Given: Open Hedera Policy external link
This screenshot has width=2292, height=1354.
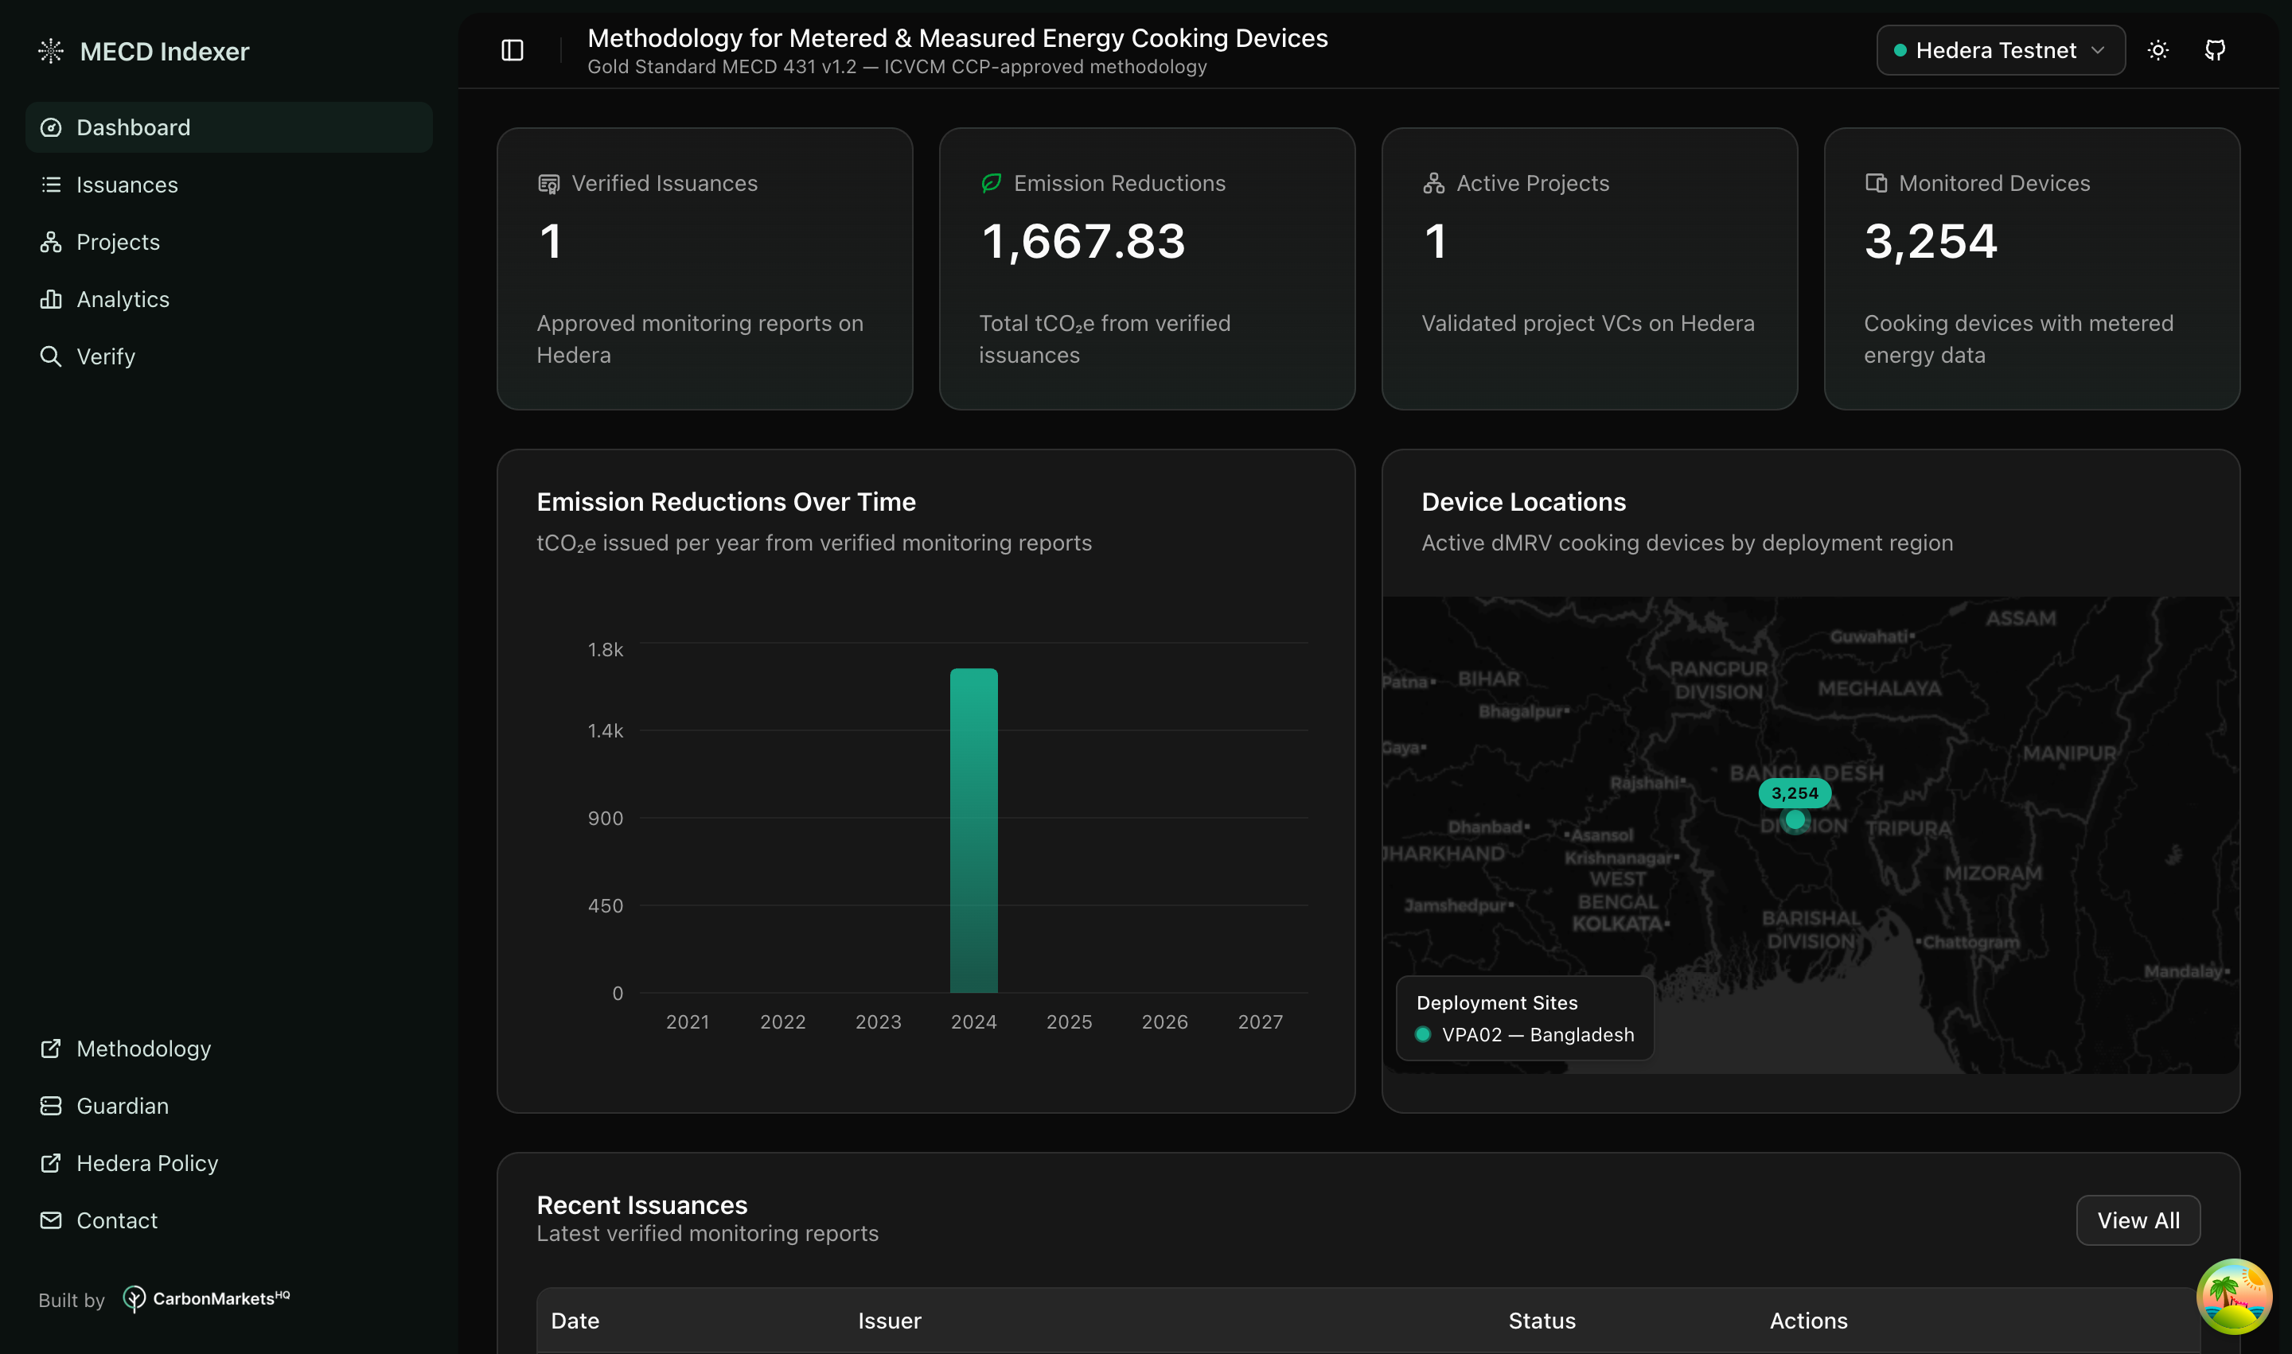Looking at the screenshot, I should click(x=146, y=1163).
